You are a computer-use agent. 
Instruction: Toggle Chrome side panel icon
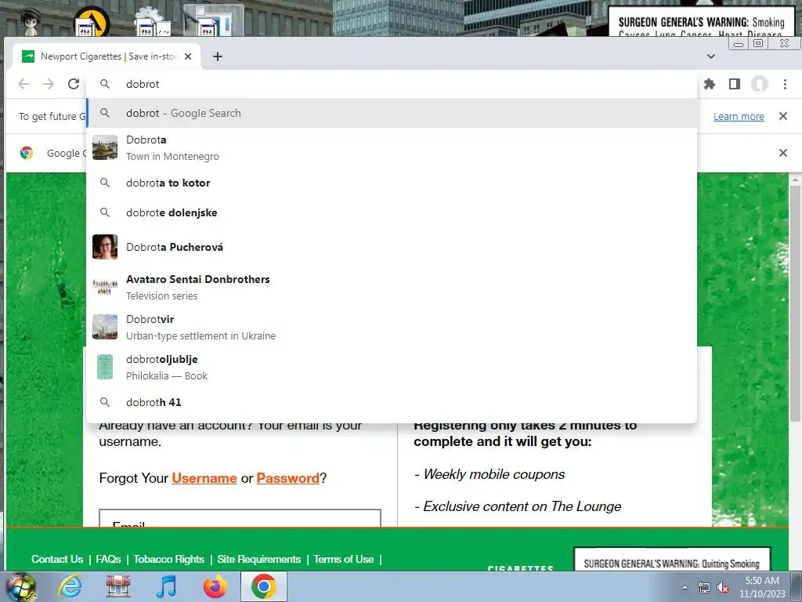[735, 84]
